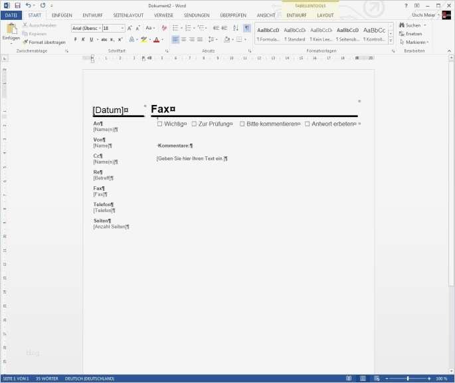Clear all formatting with the eraser icon
Image resolution: width=455 pixels, height=383 pixels.
click(x=164, y=28)
